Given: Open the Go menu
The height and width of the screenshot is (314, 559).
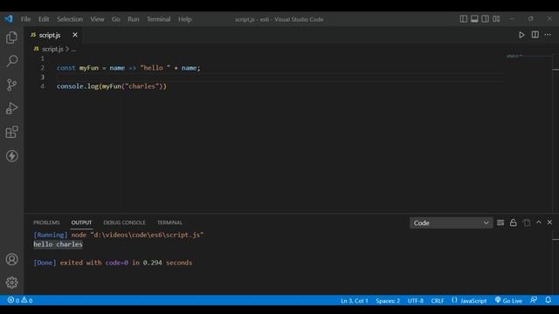Looking at the screenshot, I should point(116,19).
